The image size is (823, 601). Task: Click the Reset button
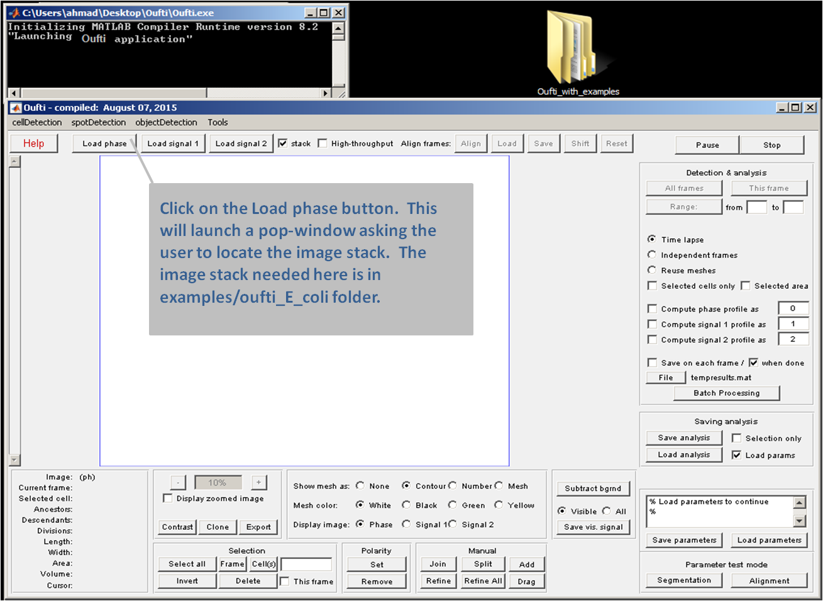pos(617,143)
